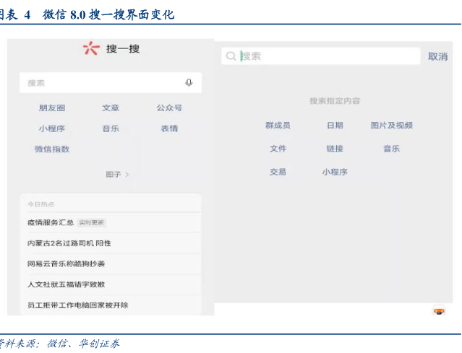Tap the microphone voice search icon
Image resolution: width=462 pixels, height=353 pixels.
[189, 83]
